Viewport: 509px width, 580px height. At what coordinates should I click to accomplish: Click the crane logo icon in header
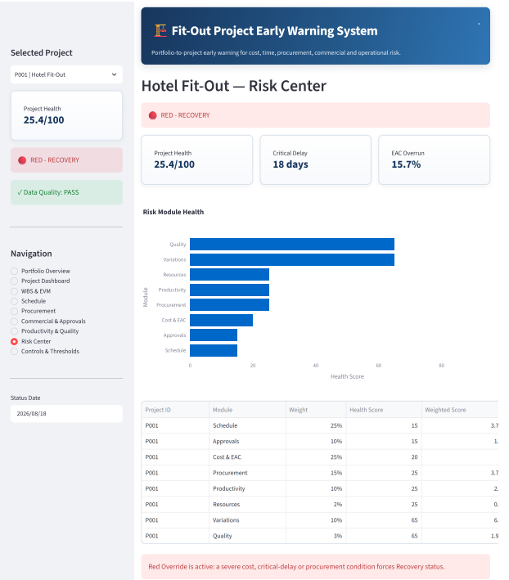point(160,31)
